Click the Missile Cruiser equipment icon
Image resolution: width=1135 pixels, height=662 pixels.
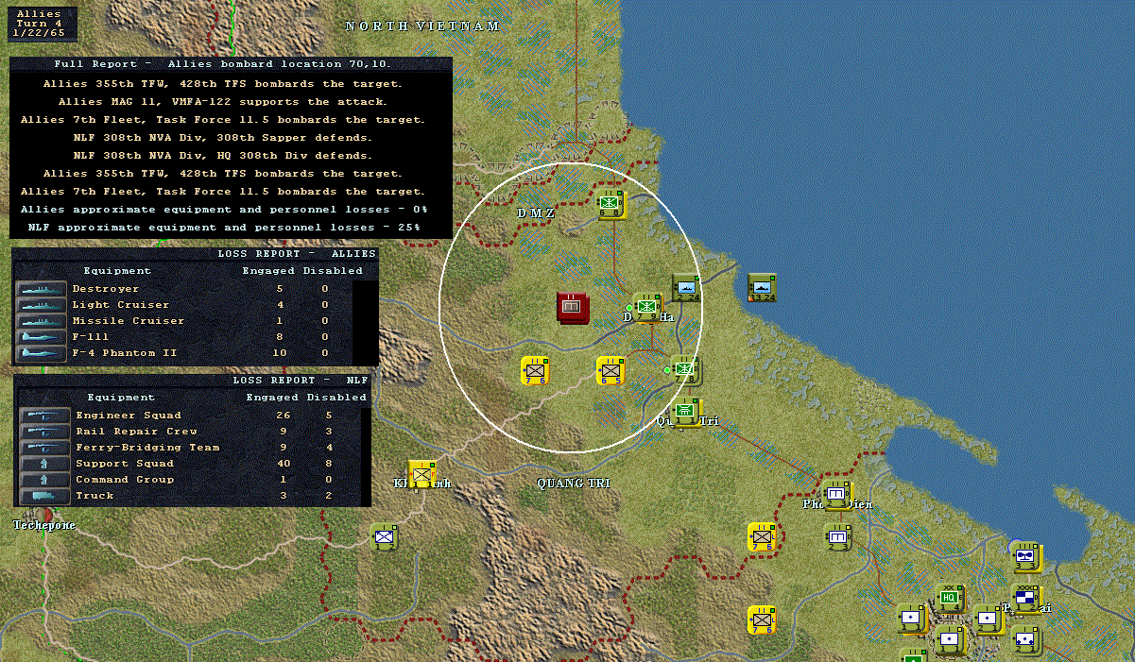coord(42,321)
